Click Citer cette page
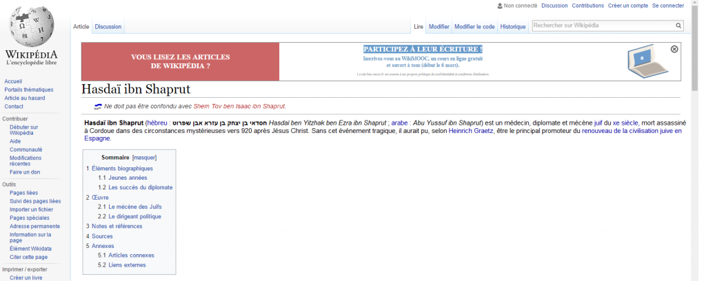This screenshot has height=281, width=706. tap(28, 257)
